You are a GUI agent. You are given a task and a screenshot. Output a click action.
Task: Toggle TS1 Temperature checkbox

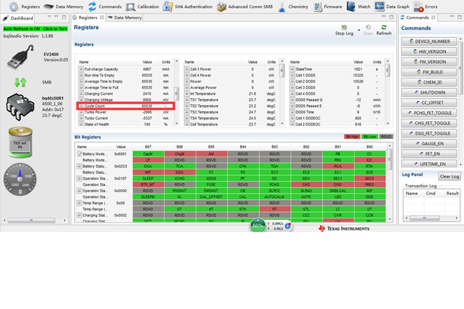187,100
